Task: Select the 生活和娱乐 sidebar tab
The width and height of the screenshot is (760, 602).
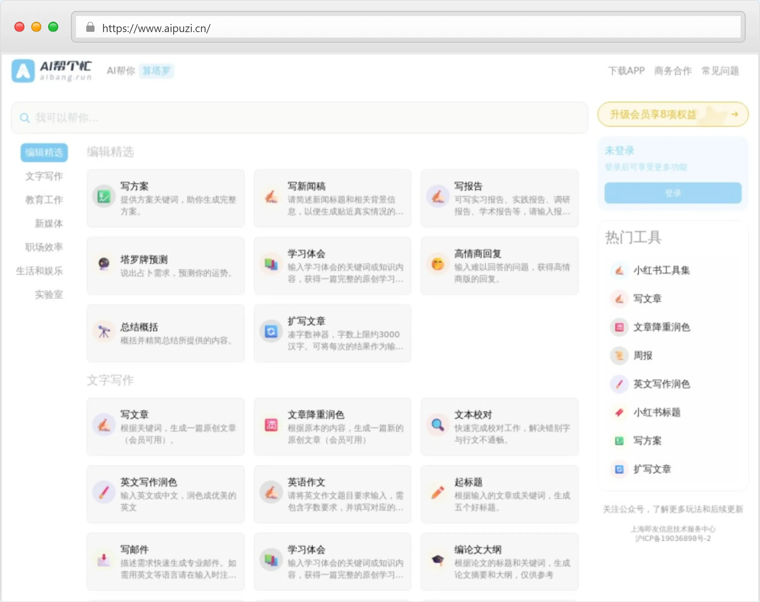Action: (39, 271)
